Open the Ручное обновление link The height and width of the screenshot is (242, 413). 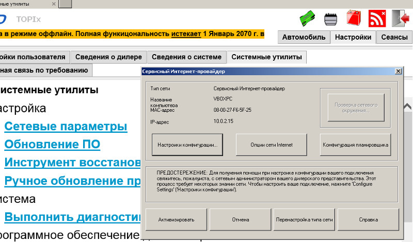point(73,181)
